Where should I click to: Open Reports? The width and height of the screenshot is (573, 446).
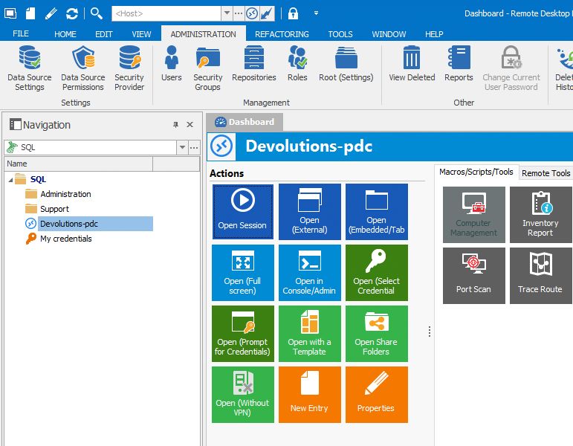coord(459,64)
